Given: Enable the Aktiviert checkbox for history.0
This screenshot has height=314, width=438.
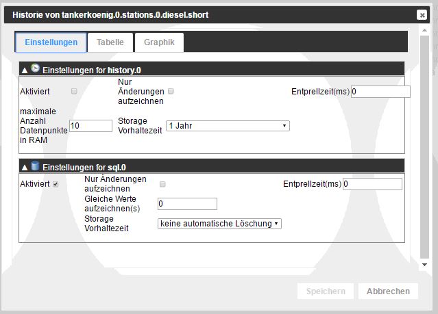Looking at the screenshot, I should [x=74, y=91].
